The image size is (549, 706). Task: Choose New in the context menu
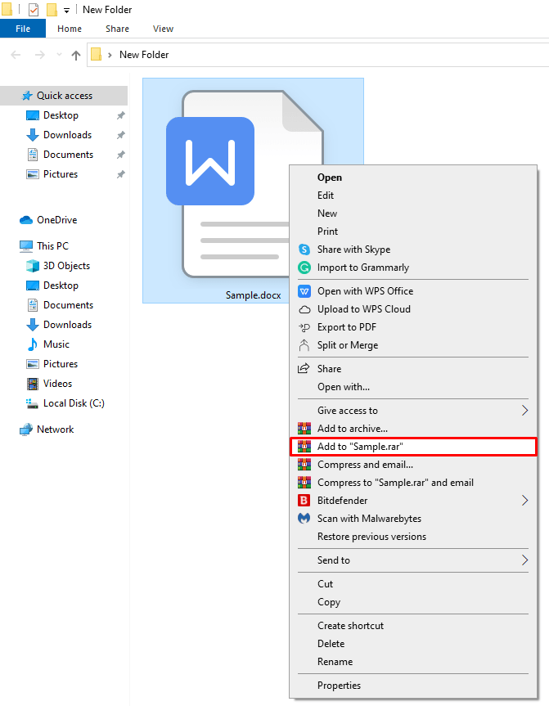tap(413, 214)
